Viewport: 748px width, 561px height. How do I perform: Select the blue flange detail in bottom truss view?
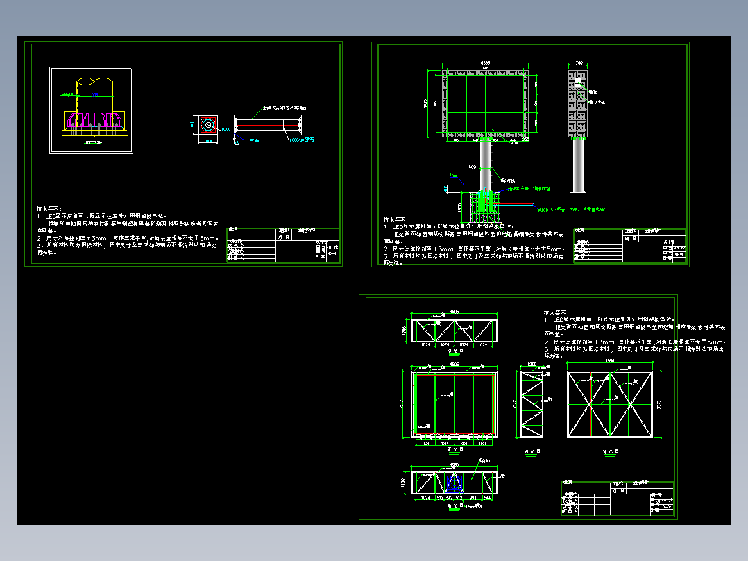pos(454,483)
